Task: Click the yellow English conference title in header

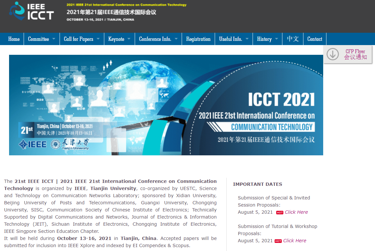Action: [x=127, y=5]
